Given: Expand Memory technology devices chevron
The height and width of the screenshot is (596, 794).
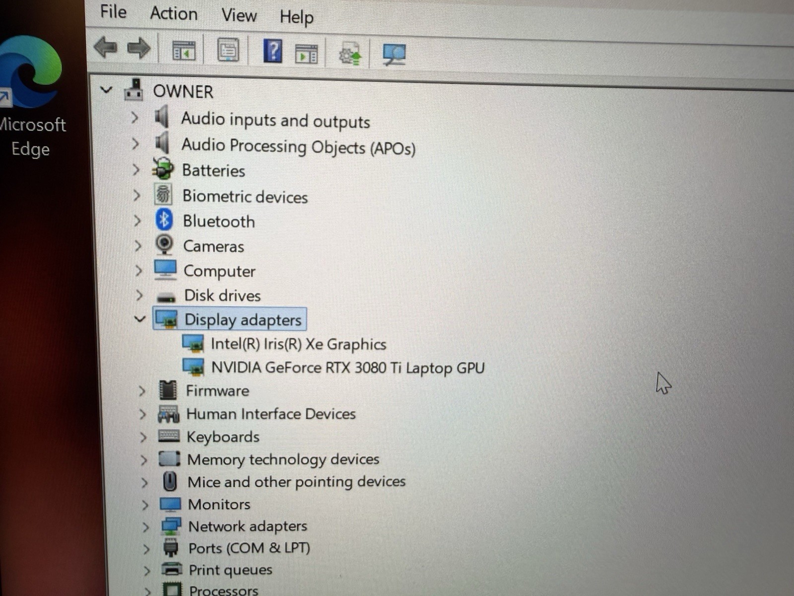Looking at the screenshot, I should (x=143, y=460).
